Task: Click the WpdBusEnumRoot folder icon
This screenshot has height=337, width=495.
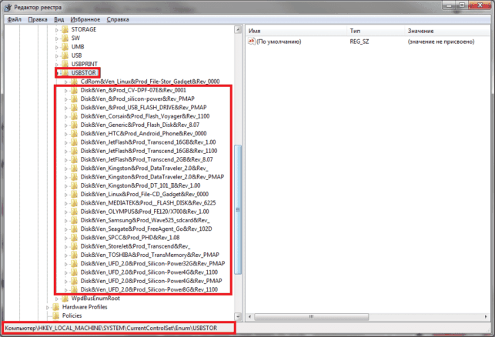Action: pyautogui.click(x=65, y=299)
